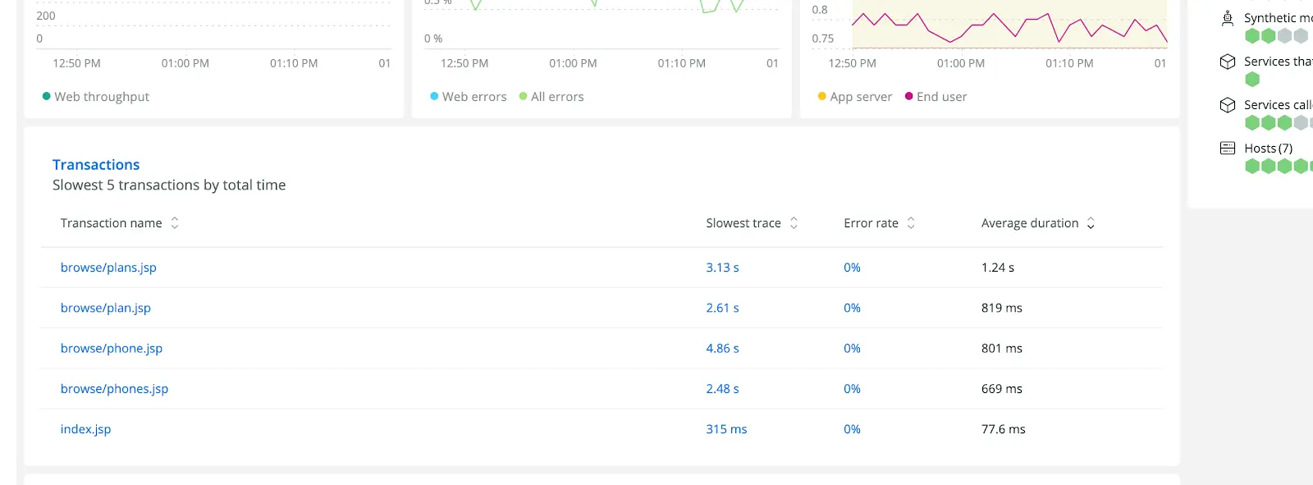Toggle the App server legend series
Screen dimensions: 1313x485
(855, 97)
